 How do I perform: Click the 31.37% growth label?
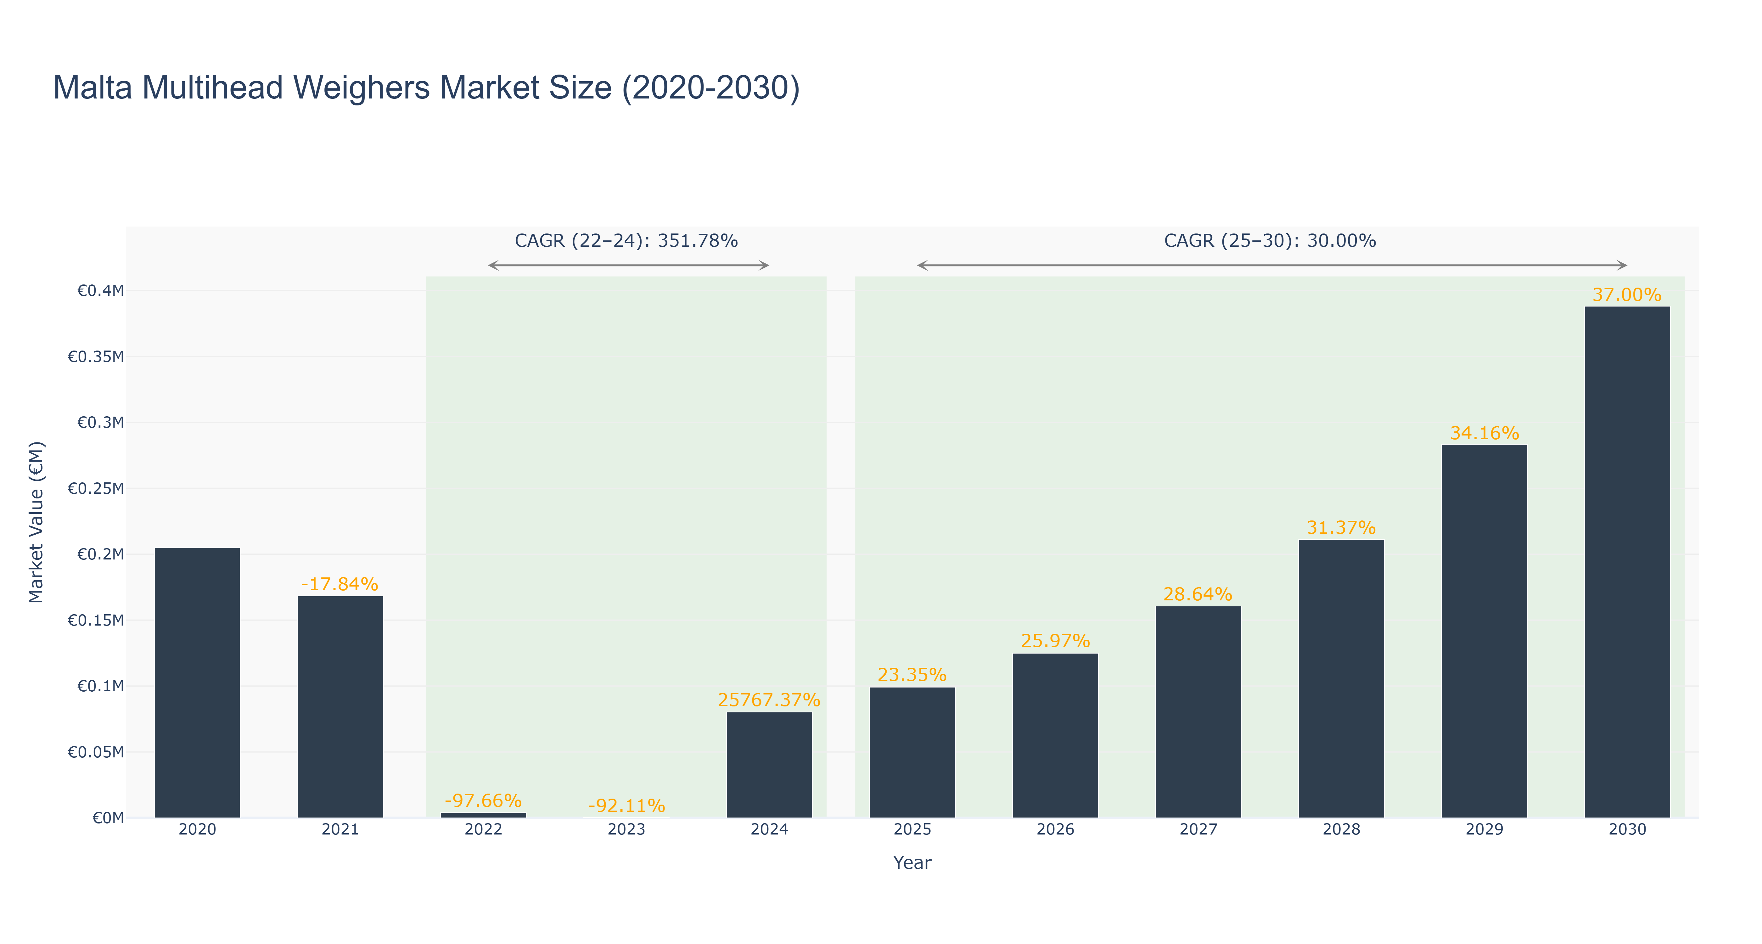[1341, 527]
